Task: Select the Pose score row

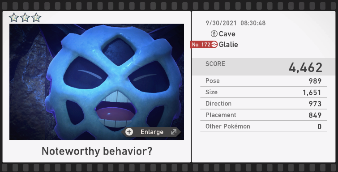Action: point(263,81)
